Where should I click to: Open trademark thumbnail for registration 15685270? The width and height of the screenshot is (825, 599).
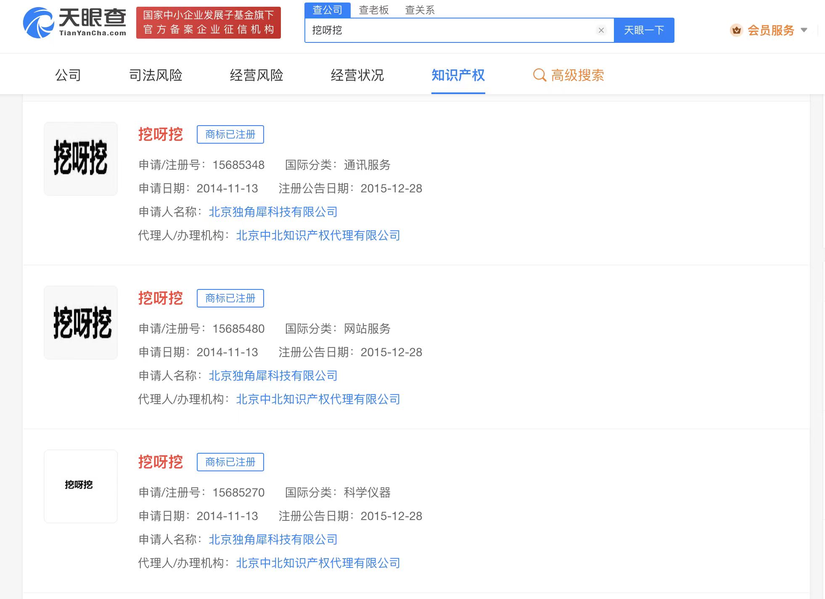(81, 486)
